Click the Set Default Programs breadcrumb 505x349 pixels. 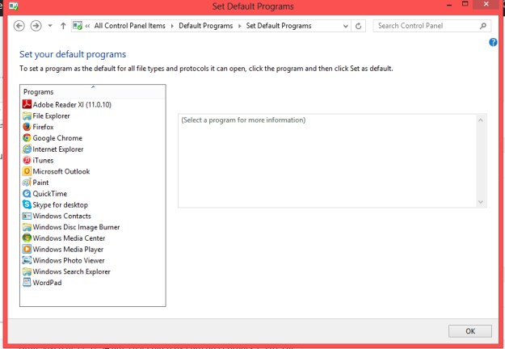pos(279,26)
